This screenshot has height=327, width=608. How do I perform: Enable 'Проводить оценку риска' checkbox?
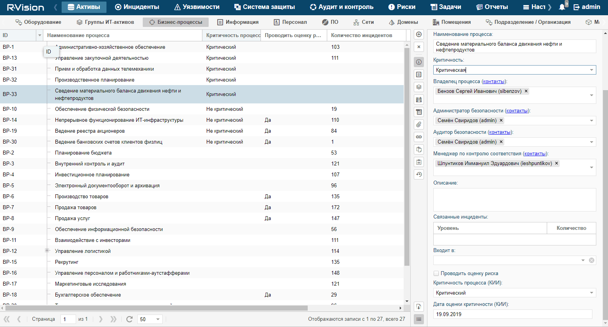pos(436,274)
